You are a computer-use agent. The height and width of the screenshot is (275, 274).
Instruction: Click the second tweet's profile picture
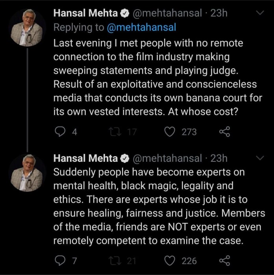coord(27,173)
